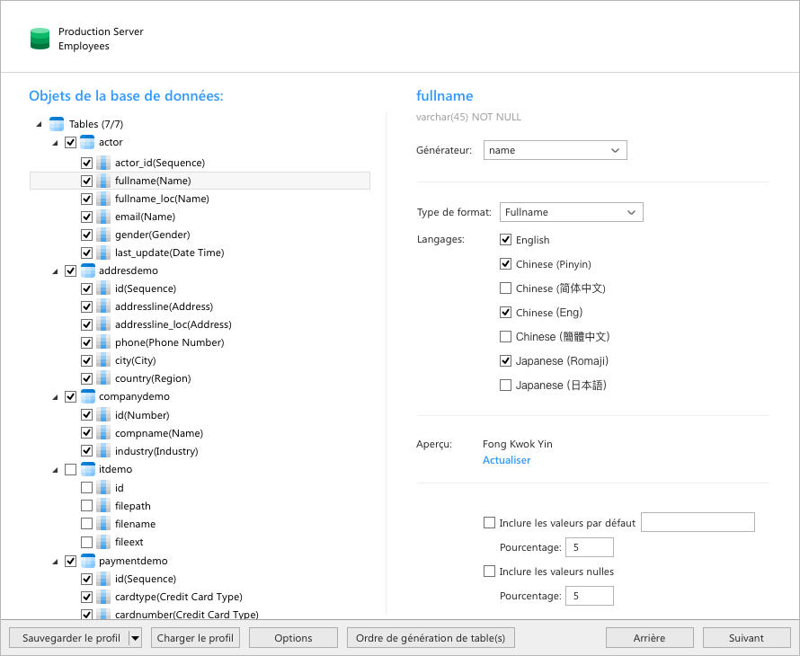Click the green Production Server database icon

tap(40, 39)
